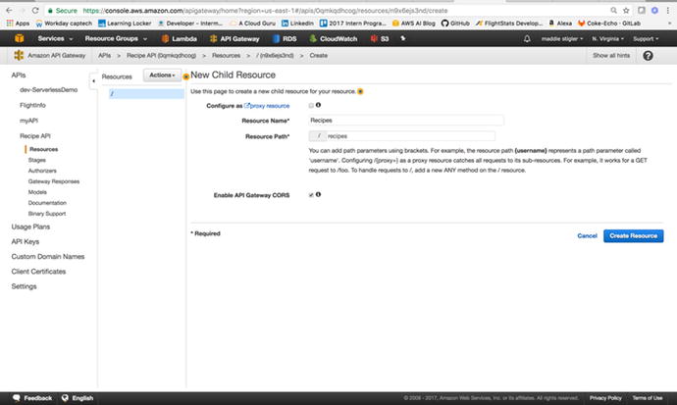Click the hint dot beside the page description
The image size is (677, 405).
[360, 91]
